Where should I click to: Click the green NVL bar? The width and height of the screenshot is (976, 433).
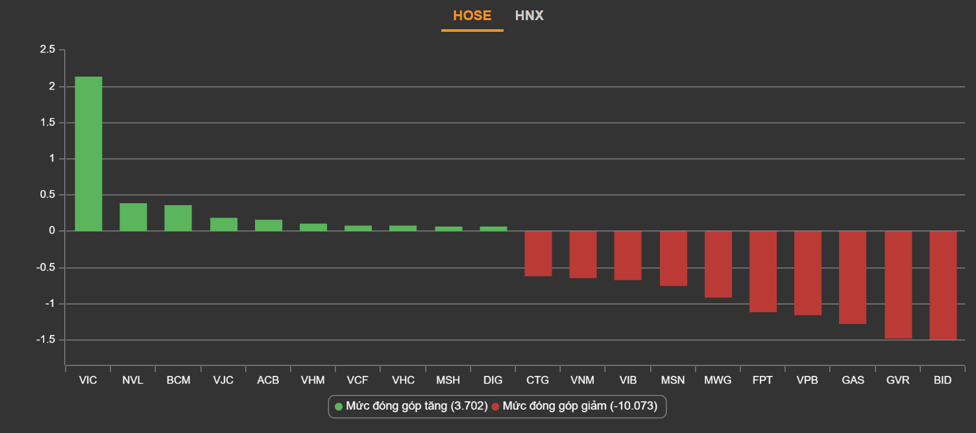(x=133, y=217)
